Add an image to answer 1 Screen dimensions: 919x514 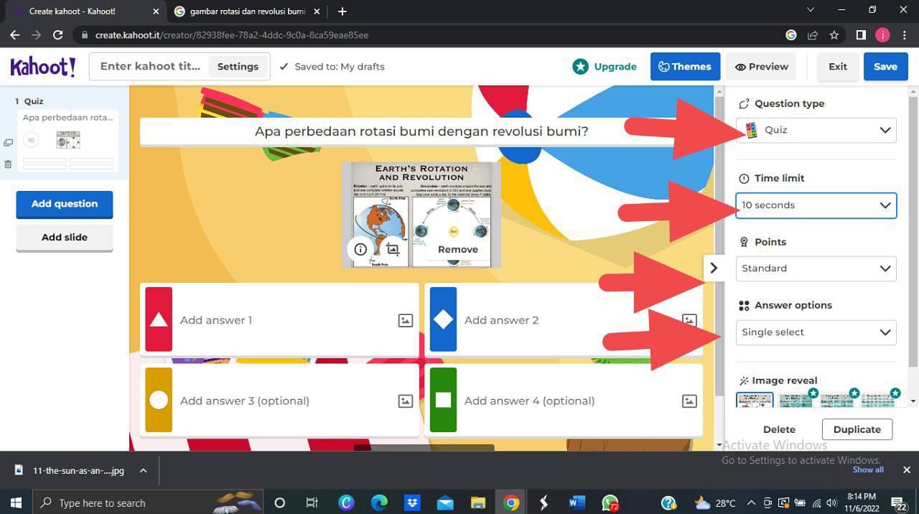(x=406, y=321)
